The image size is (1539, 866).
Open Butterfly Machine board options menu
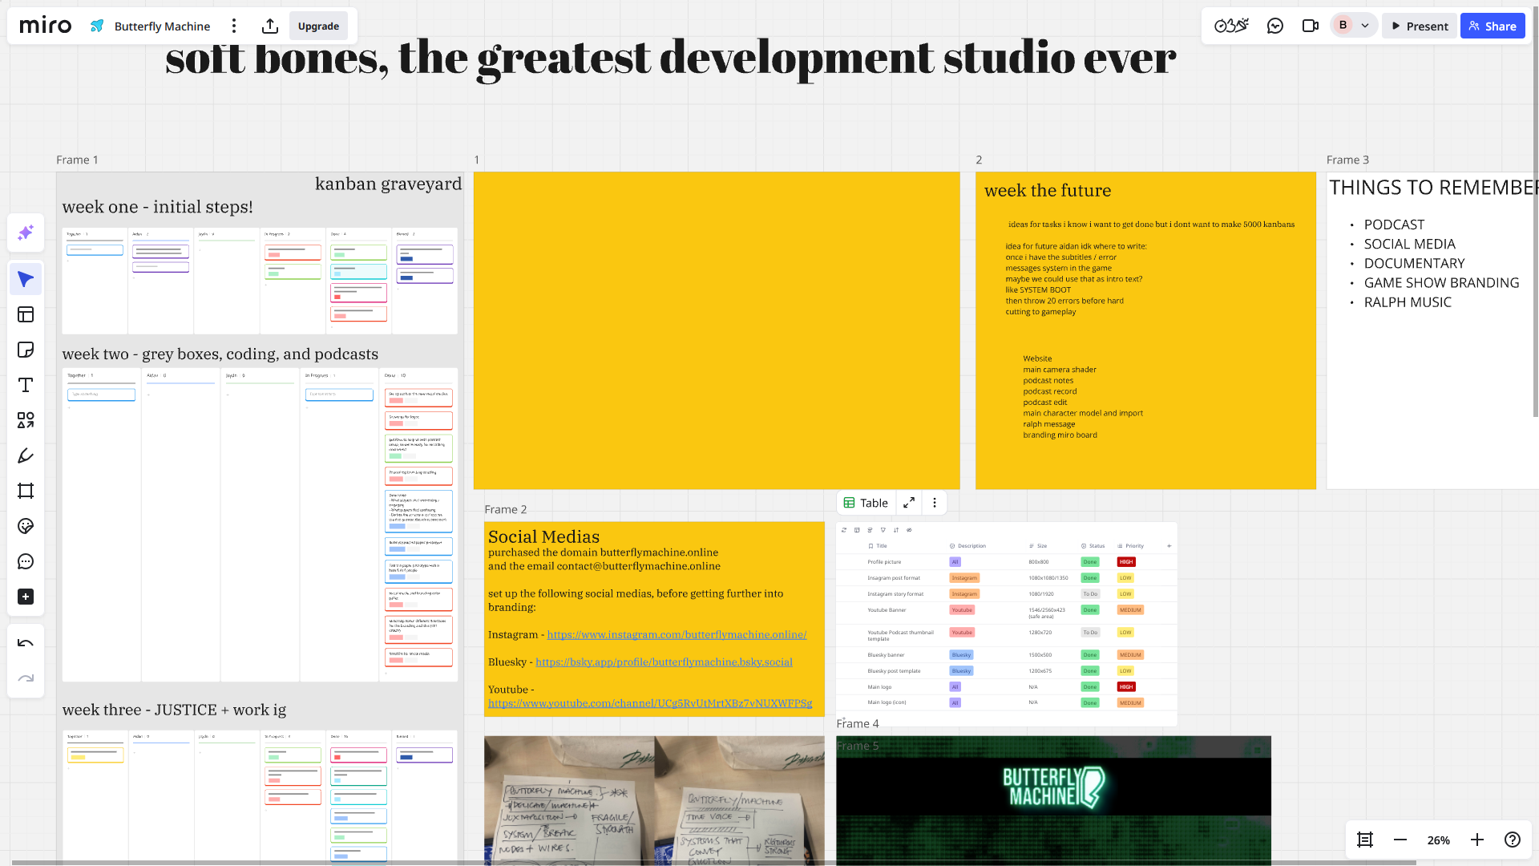click(x=234, y=26)
